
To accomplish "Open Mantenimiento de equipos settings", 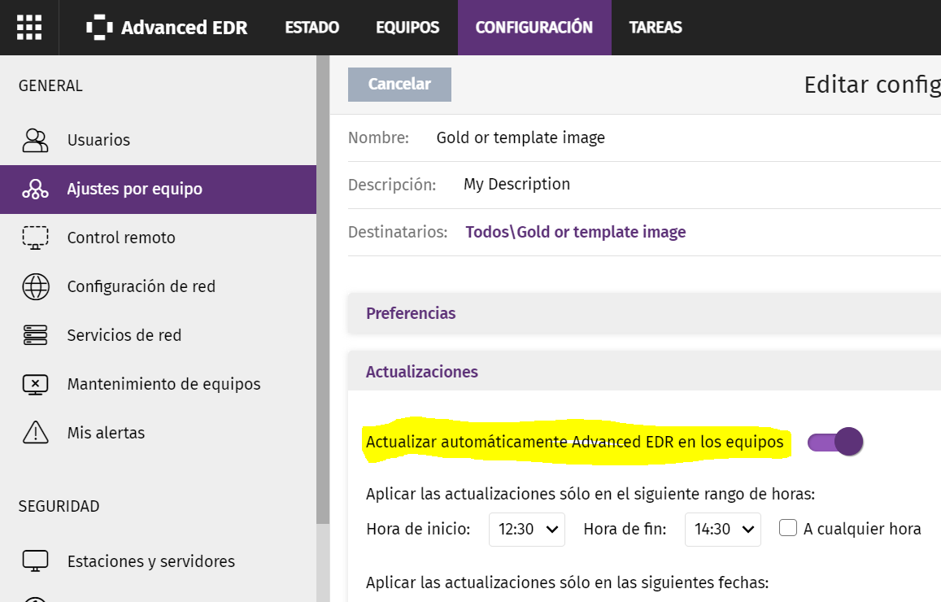I will coord(158,384).
